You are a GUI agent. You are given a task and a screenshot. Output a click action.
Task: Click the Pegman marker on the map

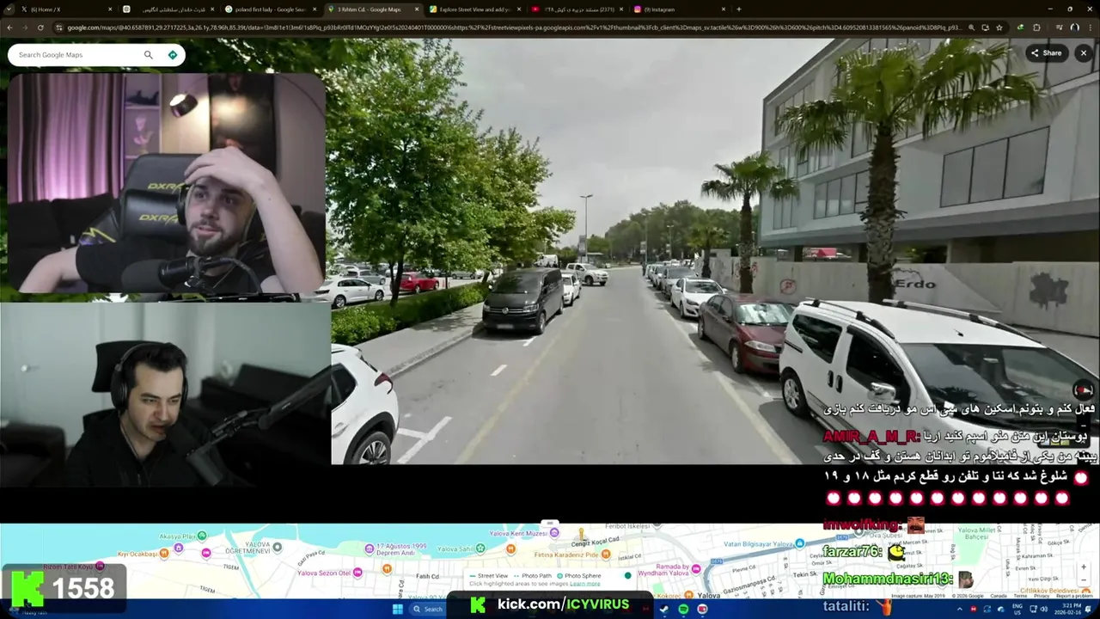coord(581,536)
